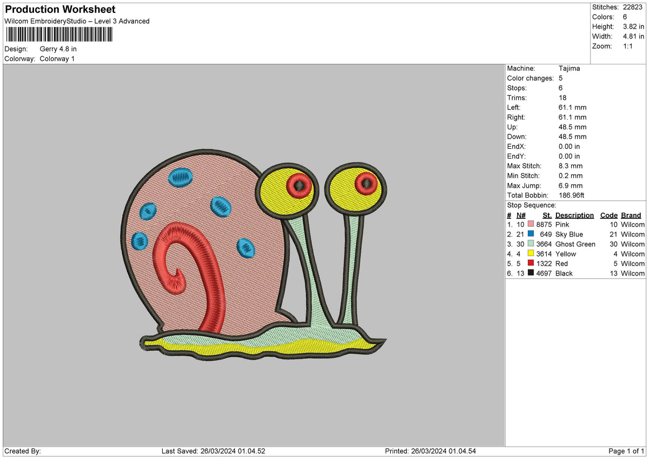Click the 'Code' column header
649x459 pixels.
click(609, 215)
